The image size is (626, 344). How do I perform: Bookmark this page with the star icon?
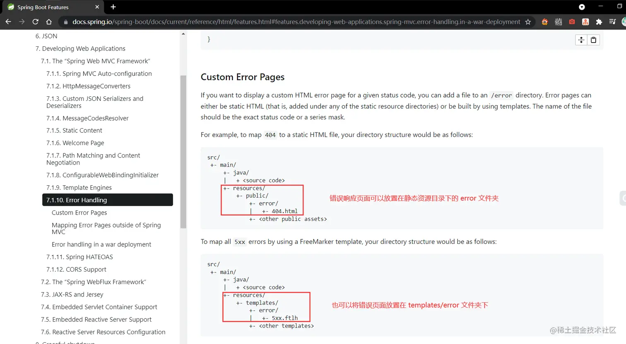point(528,22)
